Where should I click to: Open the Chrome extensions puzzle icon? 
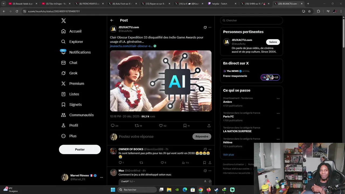pyautogui.click(x=318, y=11)
